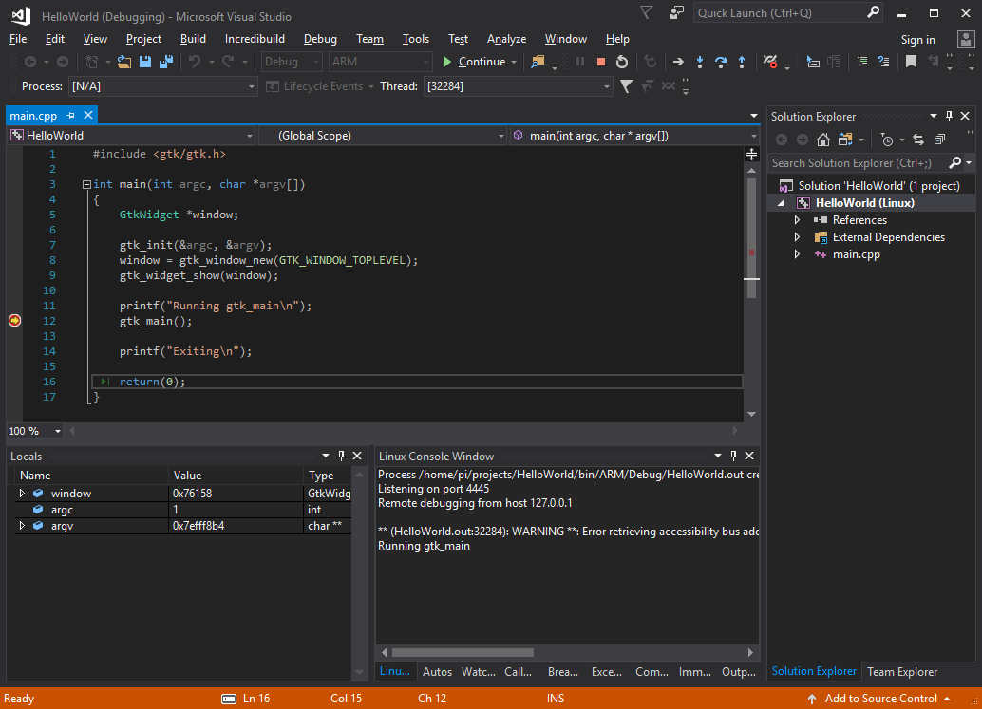This screenshot has width=982, height=709.
Task: Open the Debug menu
Action: [x=320, y=39]
